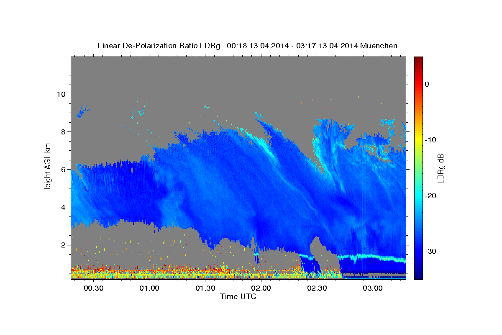Click the dark blue bottom of colorbar
Image resolution: width=502 pixels, height=335 pixels.
(x=418, y=274)
